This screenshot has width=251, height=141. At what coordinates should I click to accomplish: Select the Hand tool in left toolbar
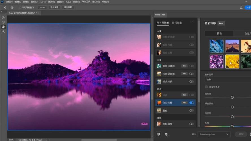pos(3,27)
